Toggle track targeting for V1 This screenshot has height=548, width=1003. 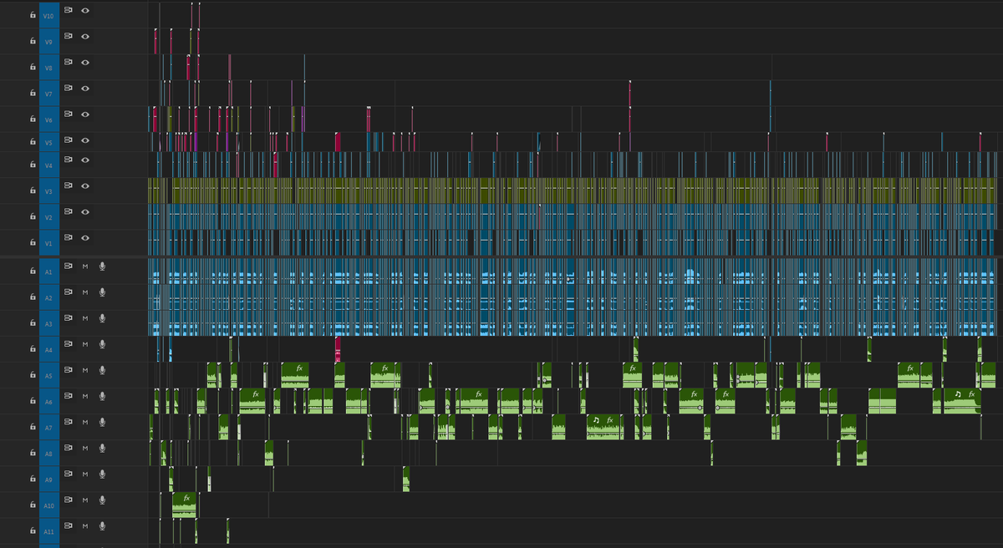click(x=48, y=243)
